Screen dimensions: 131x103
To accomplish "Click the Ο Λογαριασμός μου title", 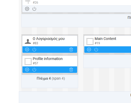I will pos(49,39).
